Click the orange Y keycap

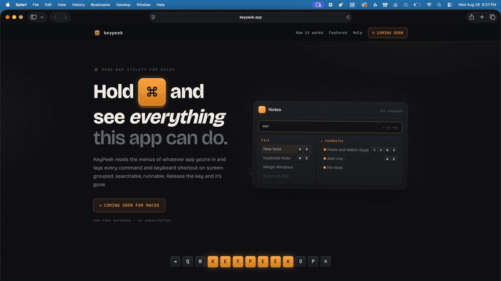pyautogui.click(x=238, y=262)
